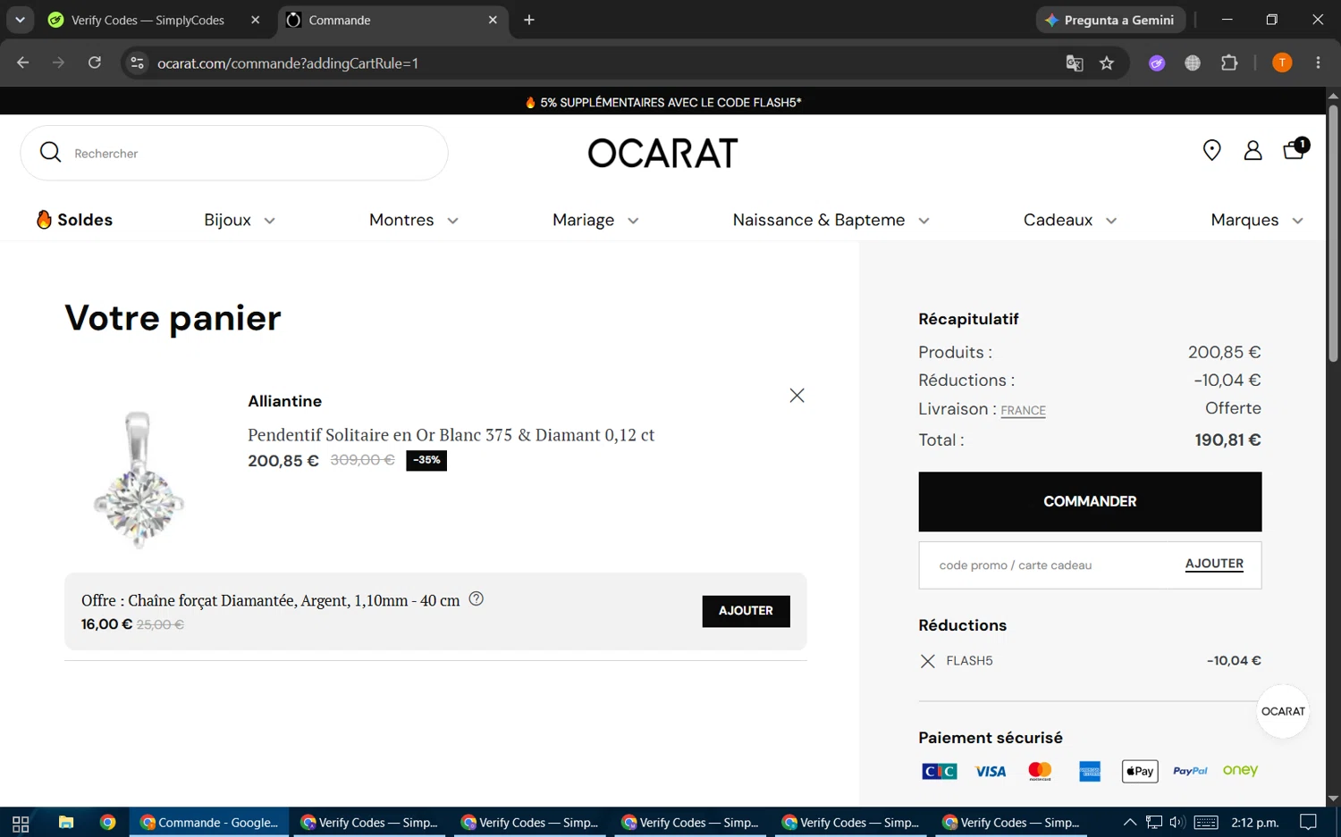Bookmark this page with star icon
This screenshot has width=1341, height=837.
1107,63
